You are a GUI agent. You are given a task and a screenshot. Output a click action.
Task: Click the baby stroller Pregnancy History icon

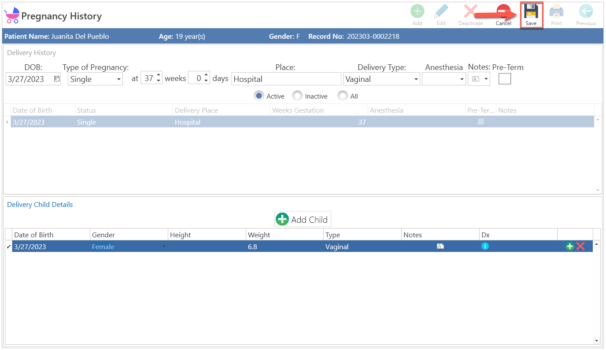point(12,15)
